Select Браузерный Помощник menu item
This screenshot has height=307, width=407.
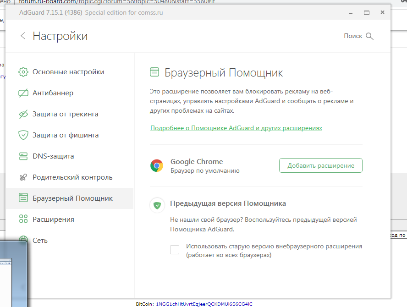click(x=70, y=198)
